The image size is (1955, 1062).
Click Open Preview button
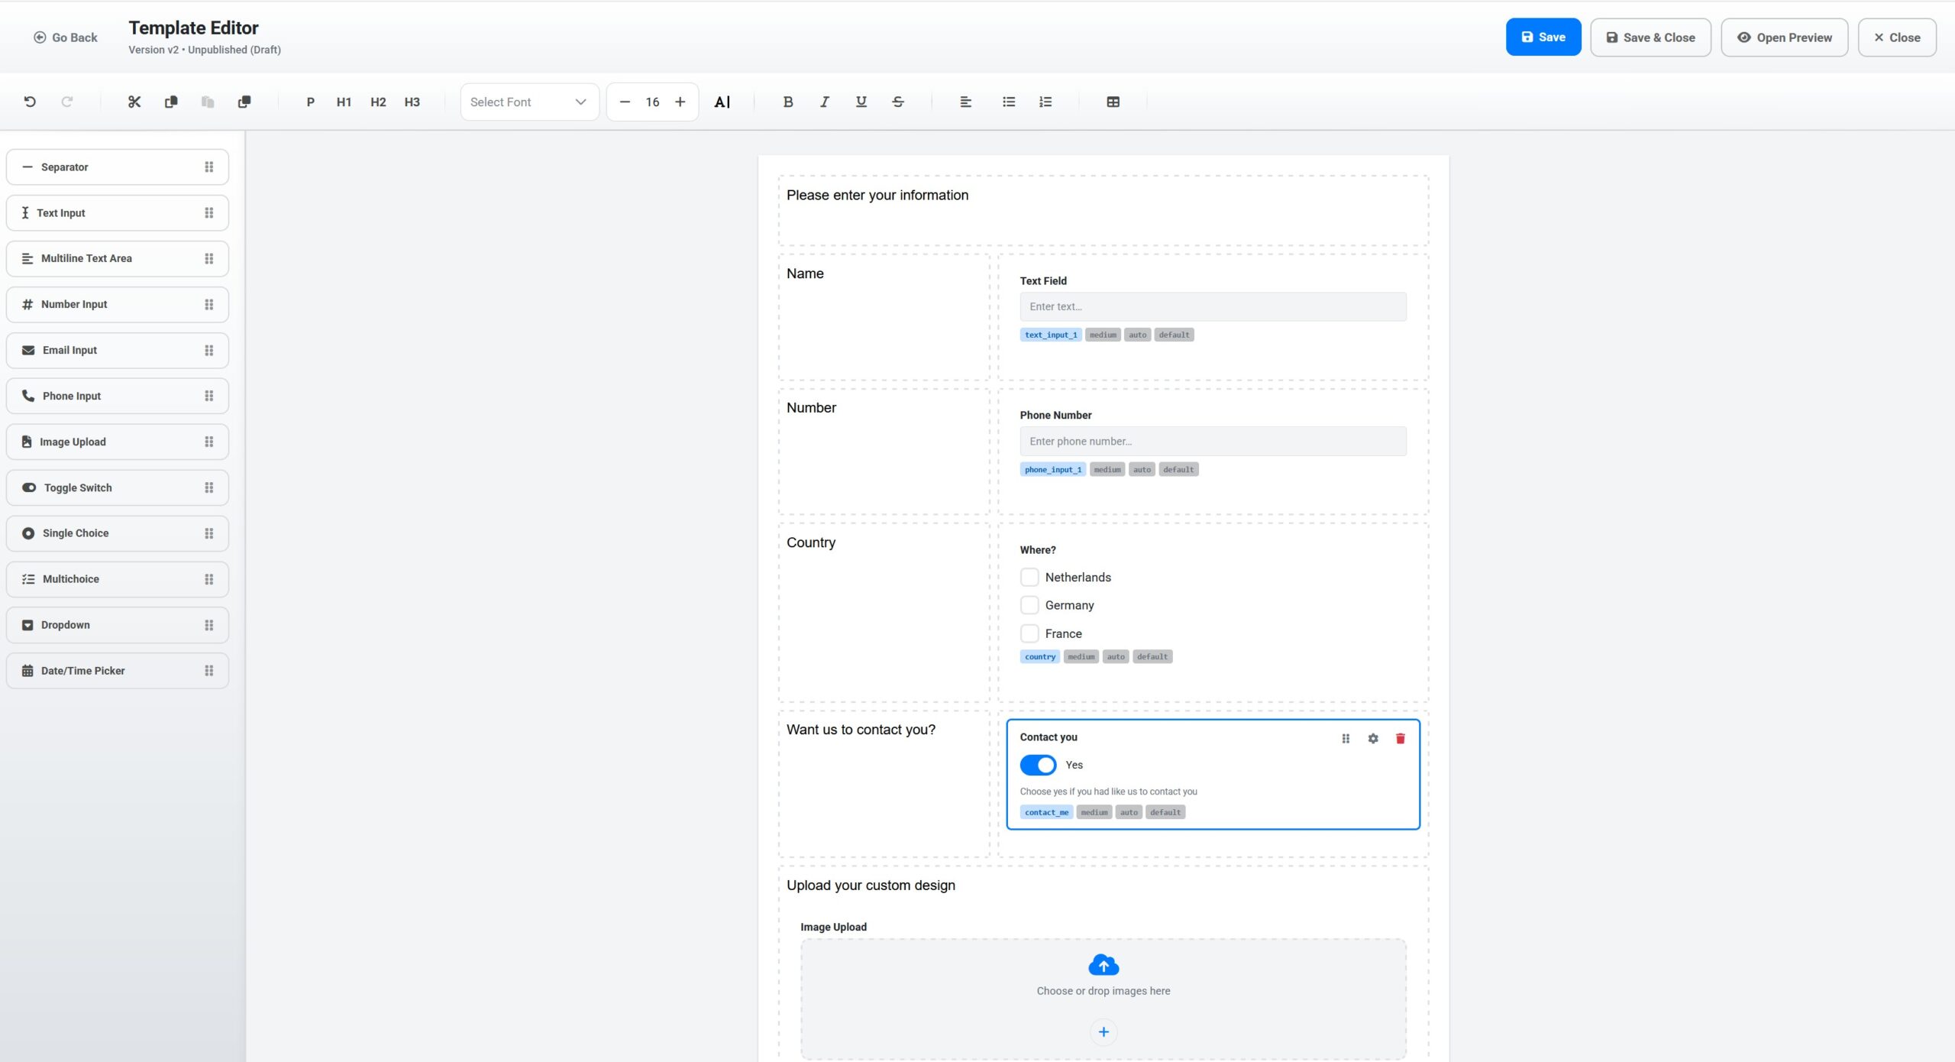1784,37
